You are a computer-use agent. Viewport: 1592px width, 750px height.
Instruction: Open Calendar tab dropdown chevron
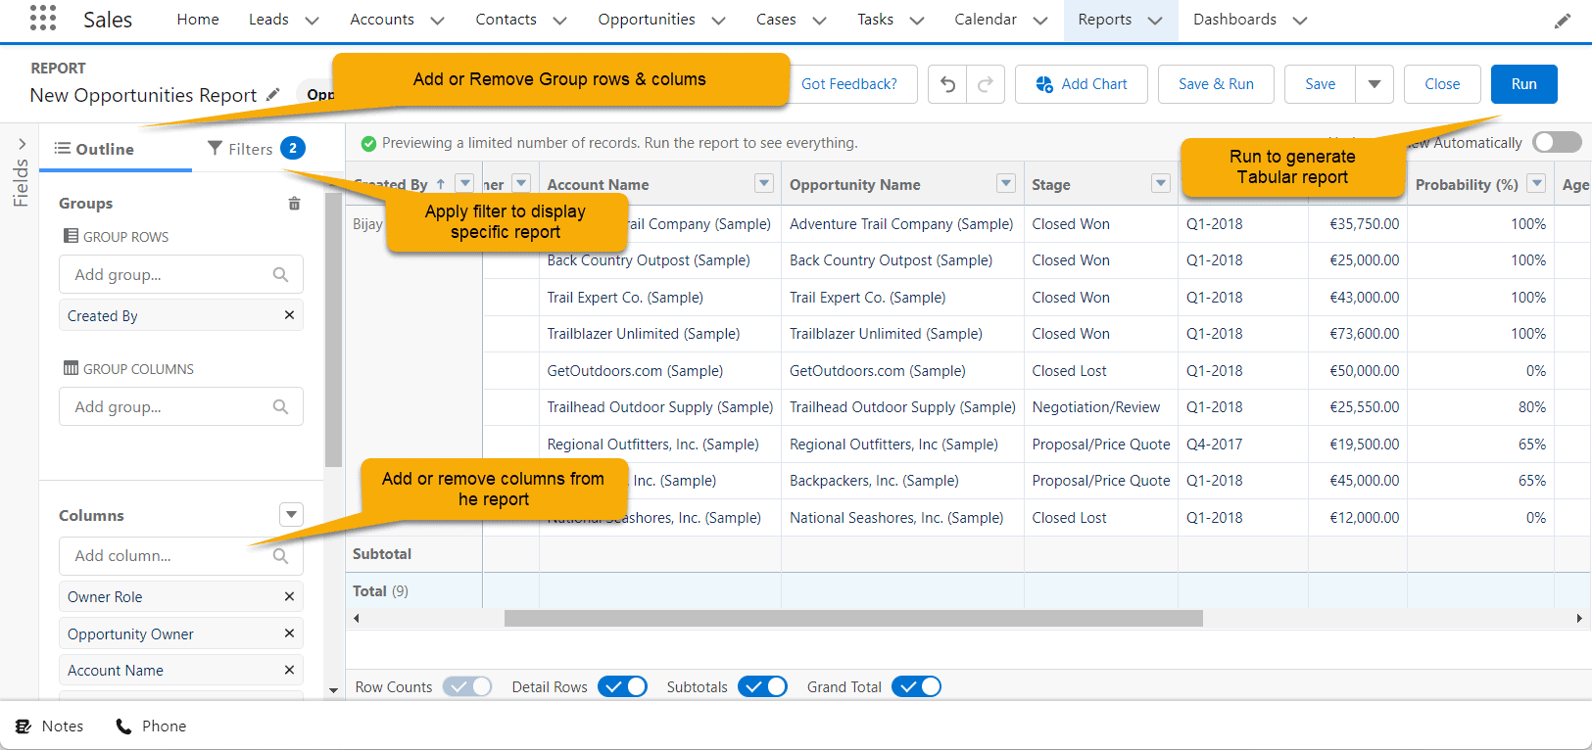(x=1040, y=21)
